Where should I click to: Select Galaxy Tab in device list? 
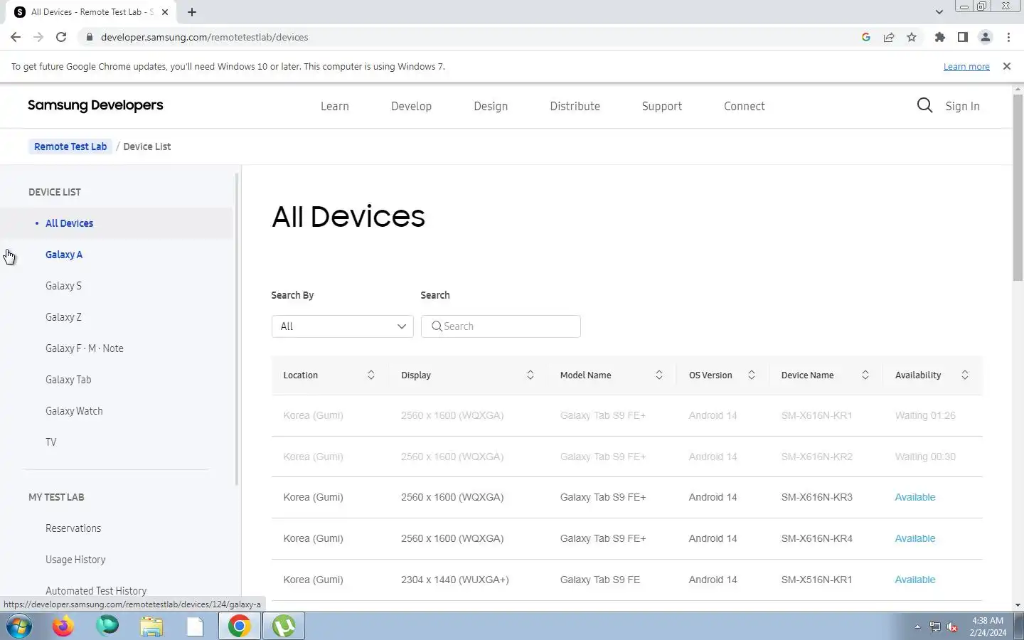(68, 380)
